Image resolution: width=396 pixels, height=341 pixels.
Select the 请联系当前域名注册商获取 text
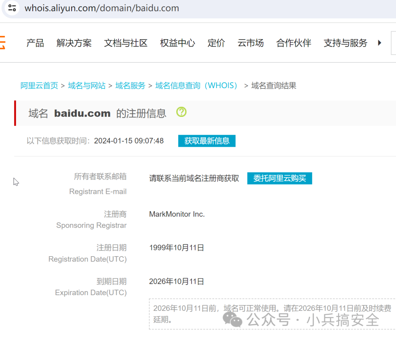pyautogui.click(x=194, y=178)
